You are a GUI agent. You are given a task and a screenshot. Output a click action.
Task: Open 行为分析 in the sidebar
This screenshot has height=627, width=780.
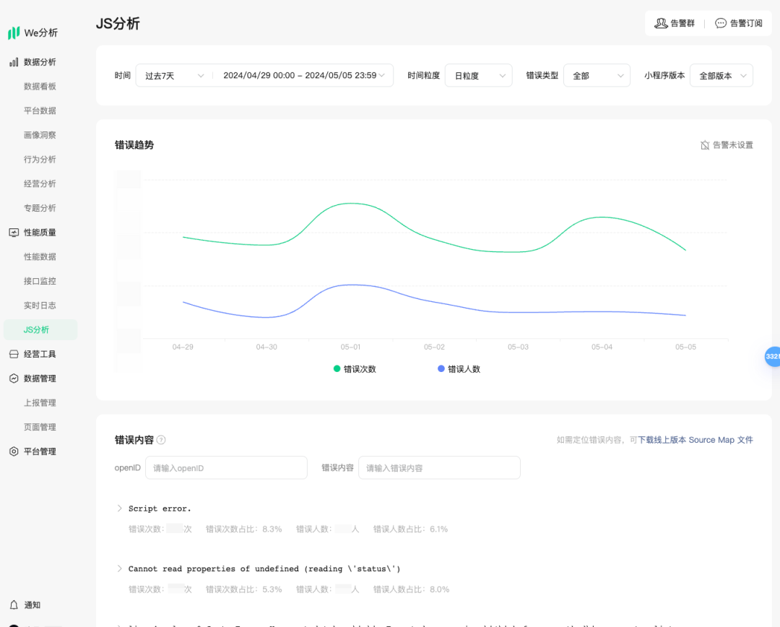40,160
